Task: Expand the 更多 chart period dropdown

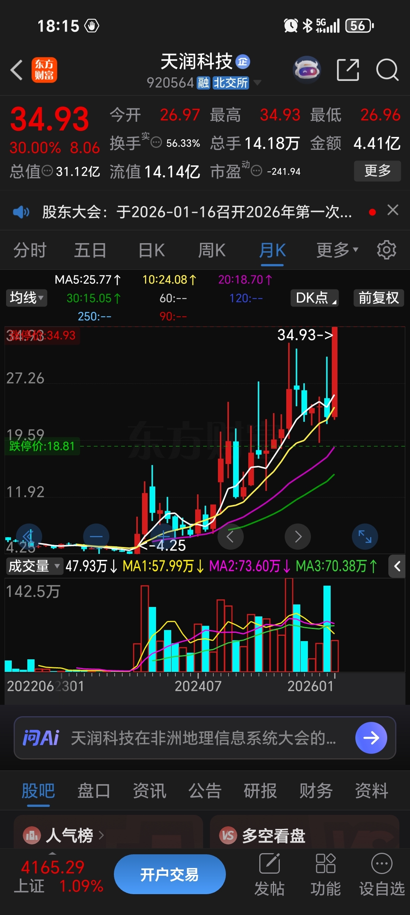Action: [337, 250]
